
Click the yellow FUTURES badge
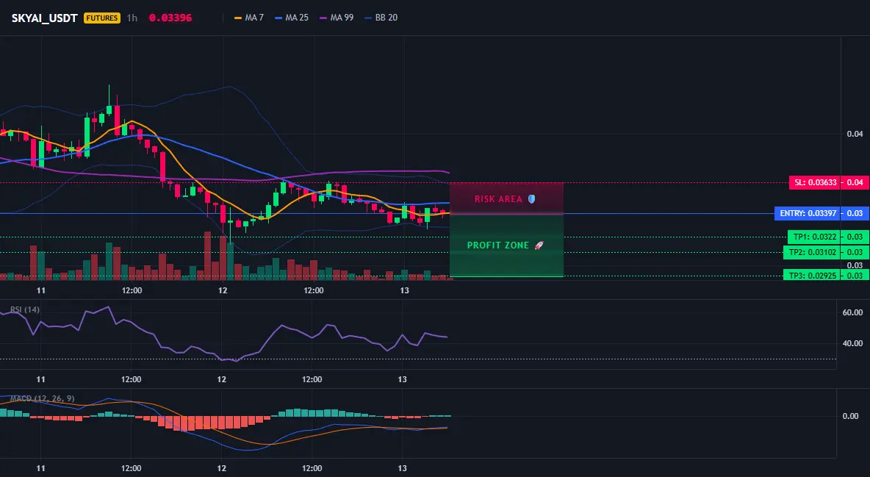pos(102,18)
